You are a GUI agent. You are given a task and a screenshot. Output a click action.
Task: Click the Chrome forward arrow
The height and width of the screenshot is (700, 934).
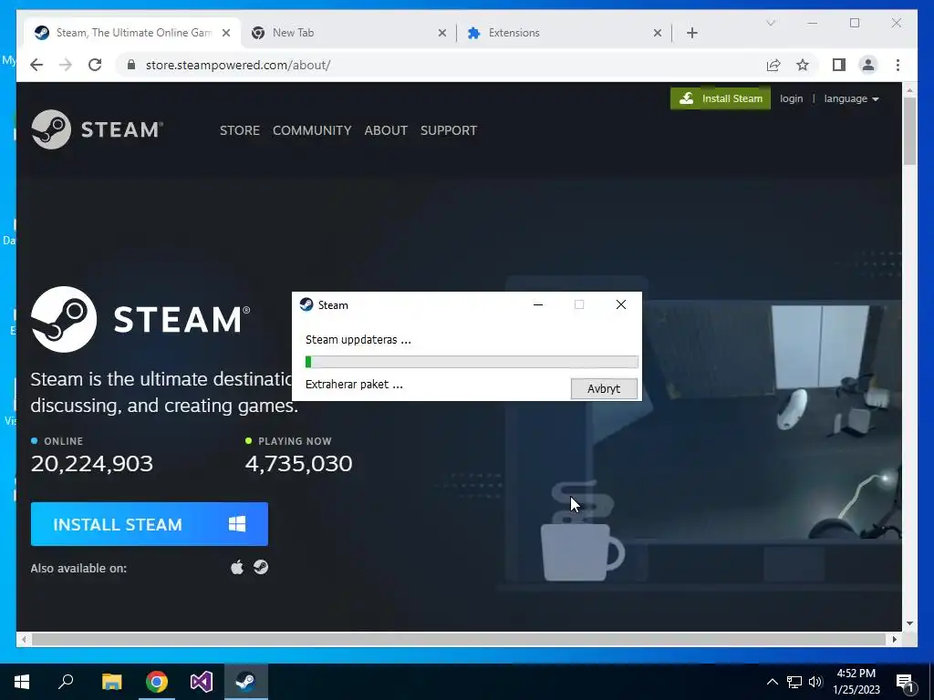[66, 65]
